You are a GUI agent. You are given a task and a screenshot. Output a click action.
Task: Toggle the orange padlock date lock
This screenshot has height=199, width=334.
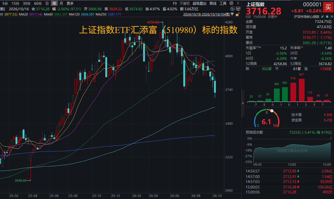238,14
